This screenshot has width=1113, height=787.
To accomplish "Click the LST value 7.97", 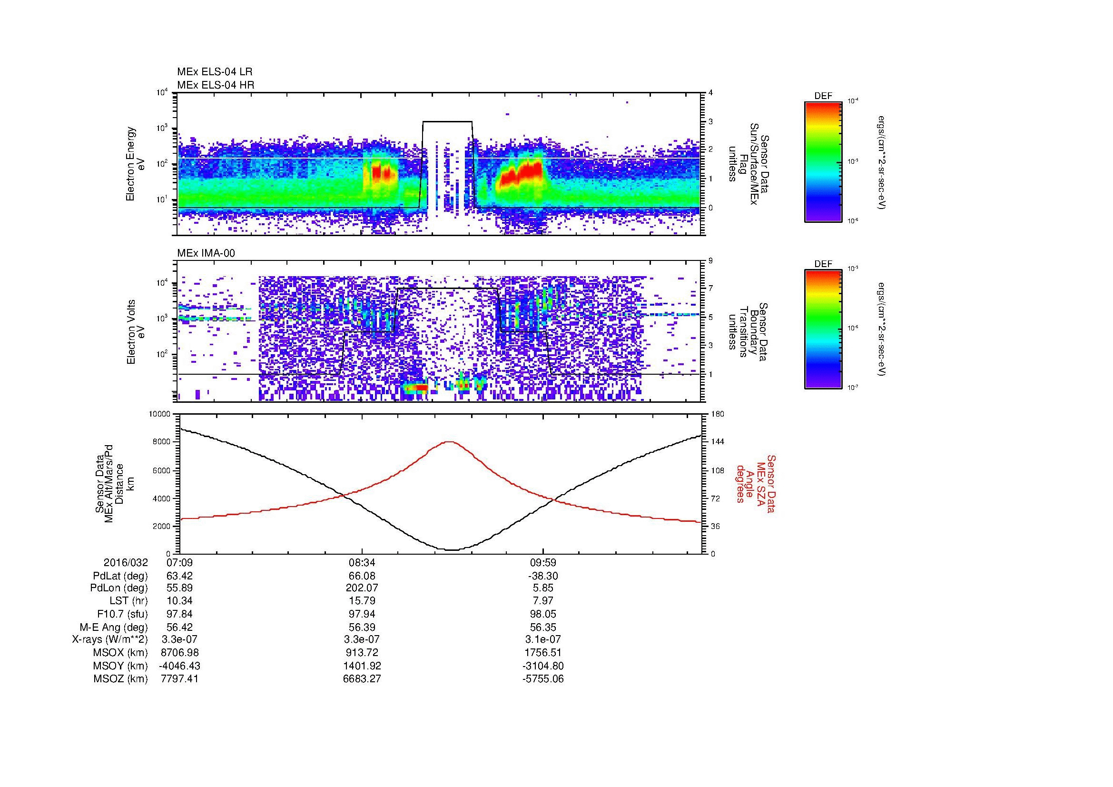I will [543, 601].
